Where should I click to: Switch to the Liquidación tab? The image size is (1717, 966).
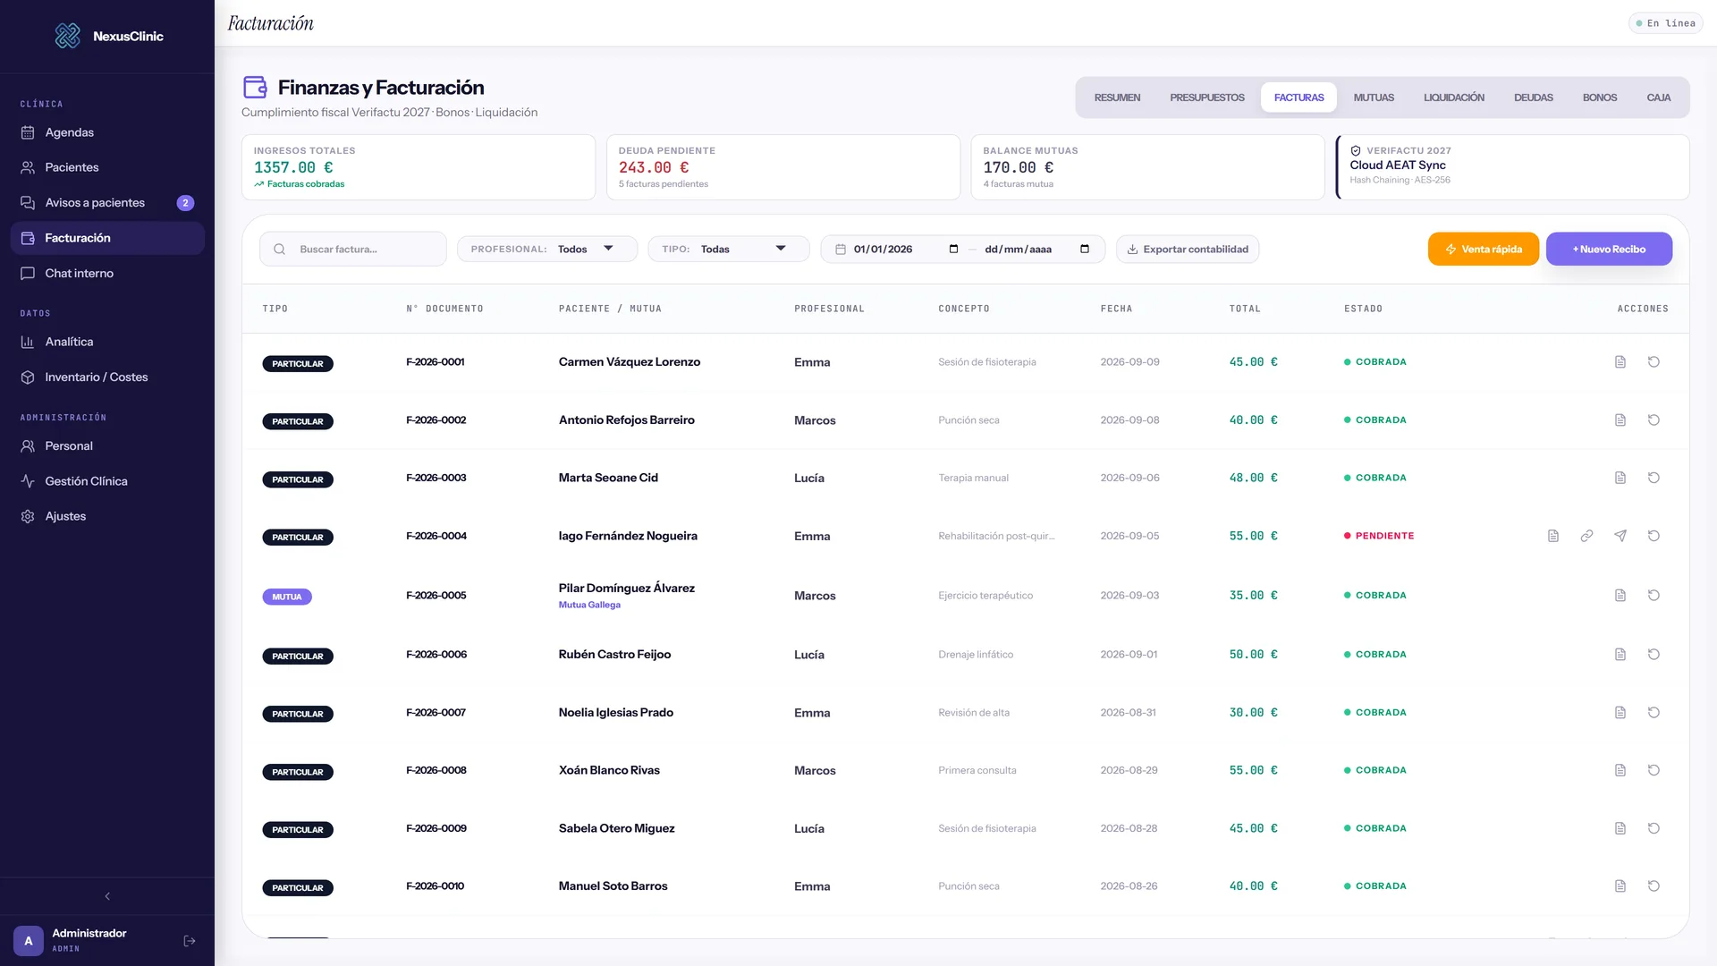1454,97
